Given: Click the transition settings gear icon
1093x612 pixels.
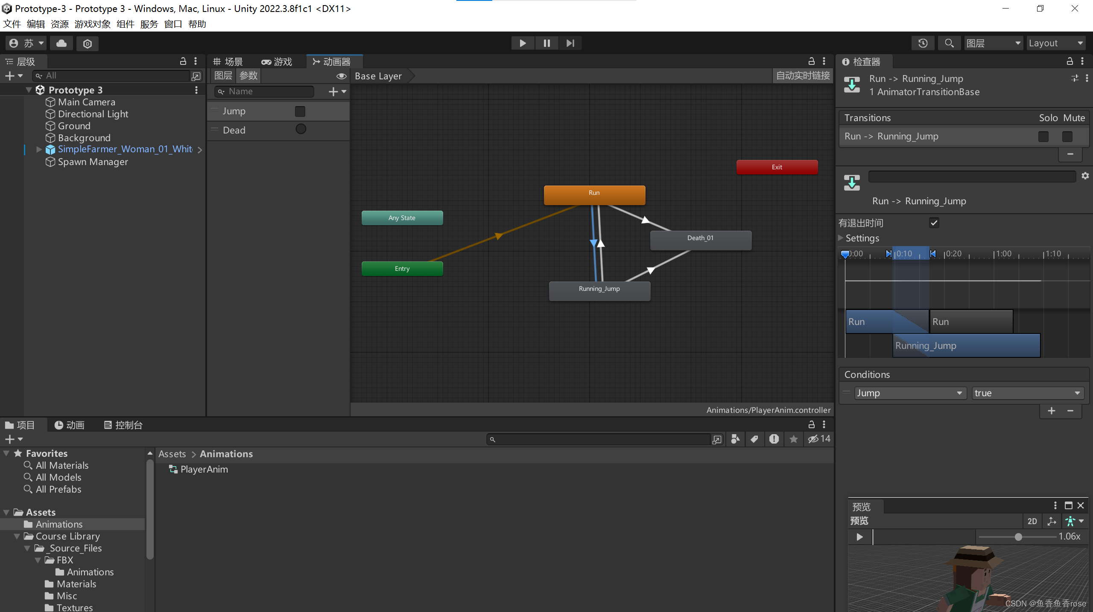Looking at the screenshot, I should [1085, 176].
